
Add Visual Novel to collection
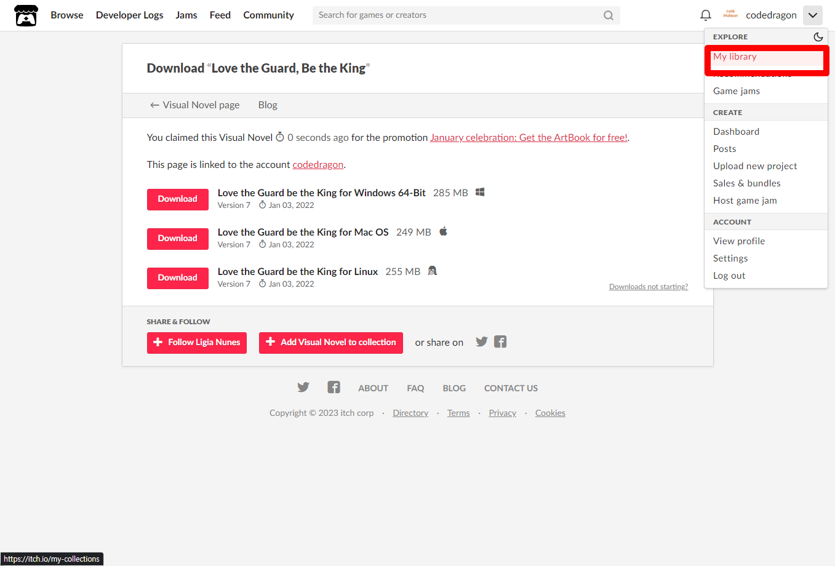pyautogui.click(x=331, y=343)
